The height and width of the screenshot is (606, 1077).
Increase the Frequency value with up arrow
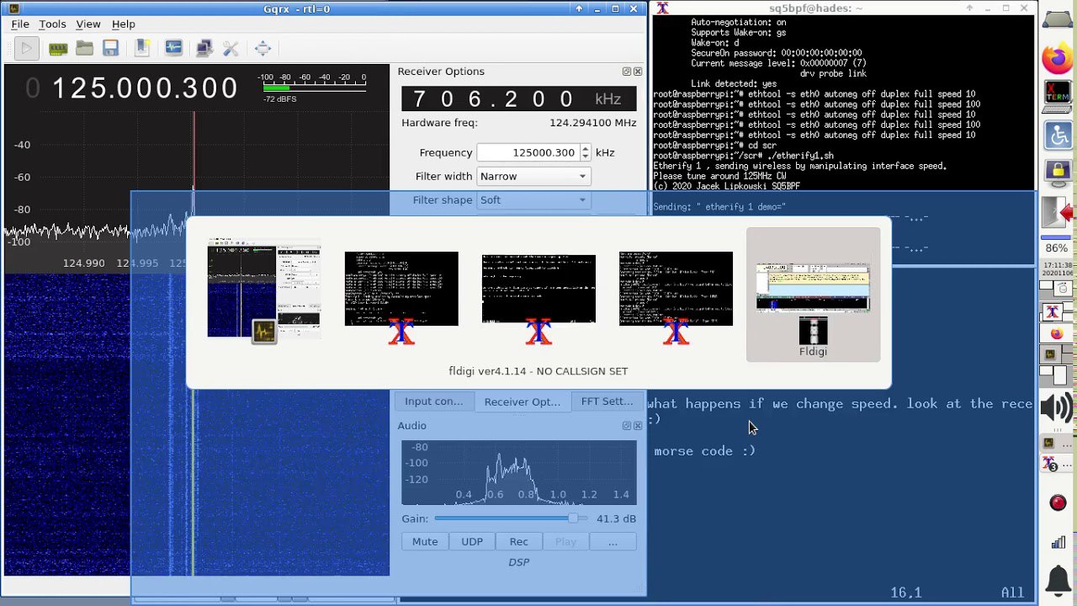(586, 148)
